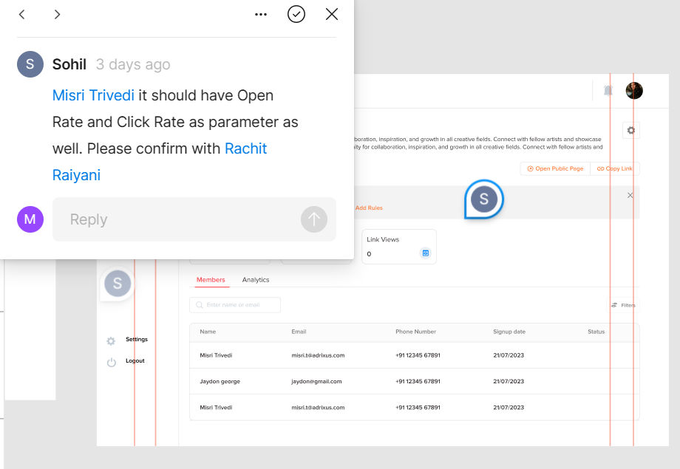Switch to the Analytics tab

point(256,280)
